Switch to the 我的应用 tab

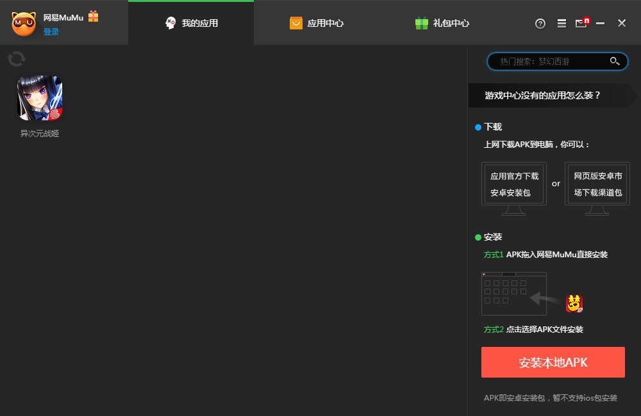coord(191,23)
